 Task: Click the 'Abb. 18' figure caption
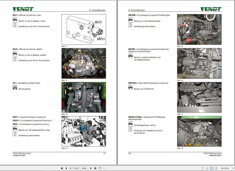coord(180,148)
